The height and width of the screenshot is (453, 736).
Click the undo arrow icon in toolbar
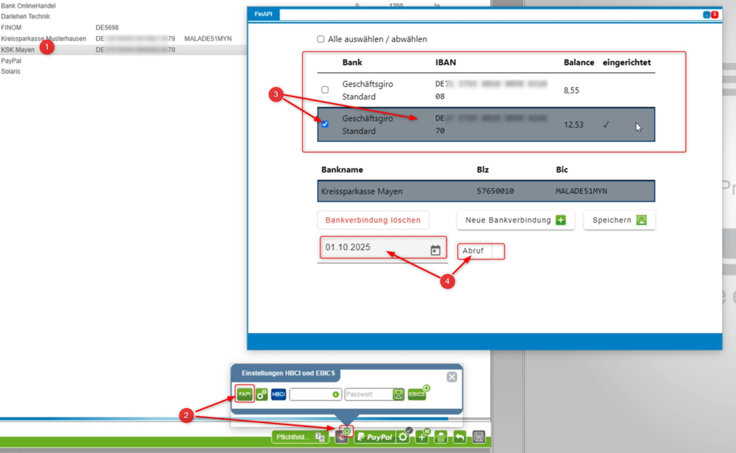coord(460,437)
